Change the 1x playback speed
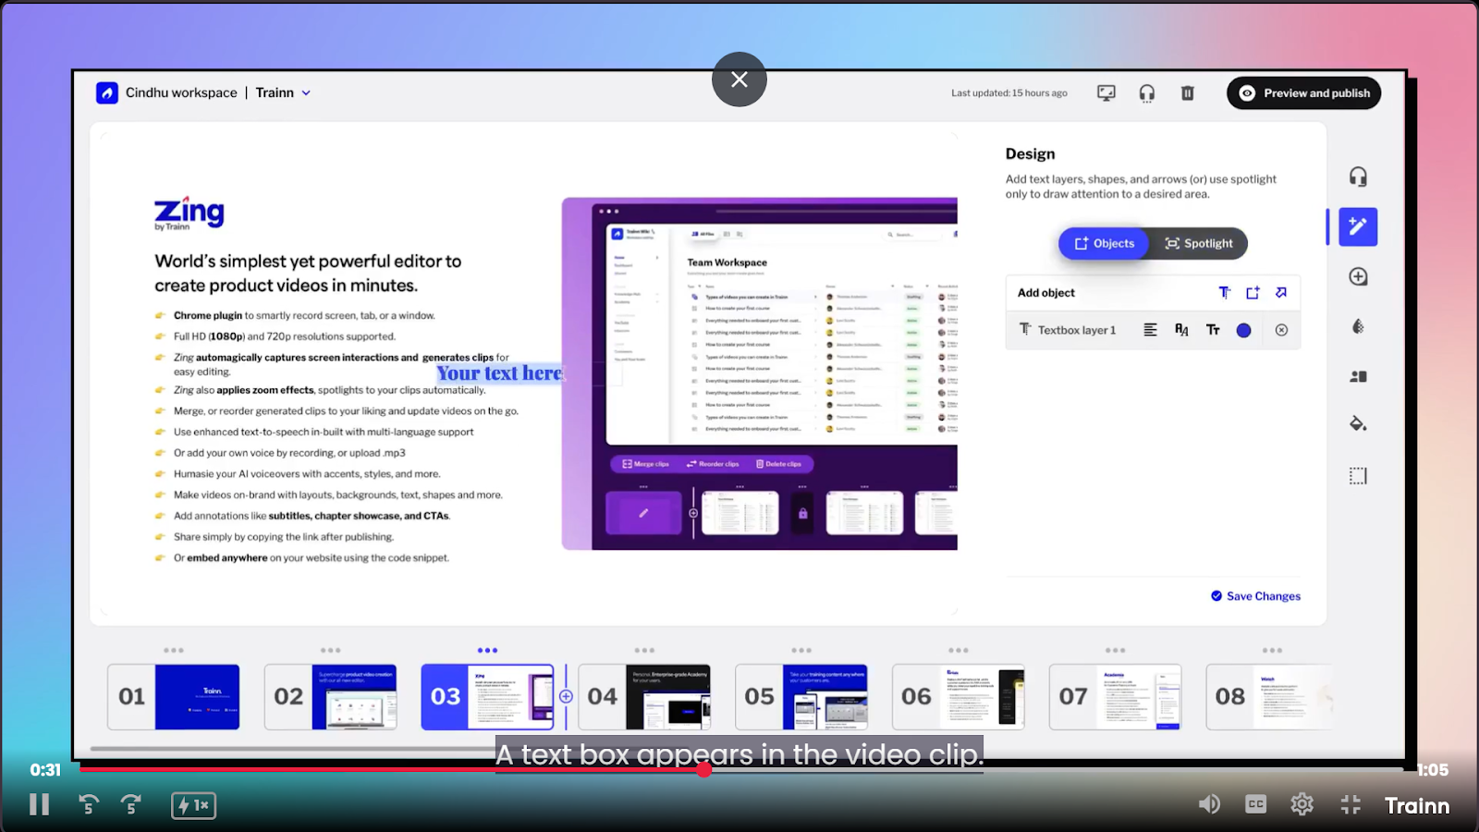The height and width of the screenshot is (832, 1479). tap(193, 806)
